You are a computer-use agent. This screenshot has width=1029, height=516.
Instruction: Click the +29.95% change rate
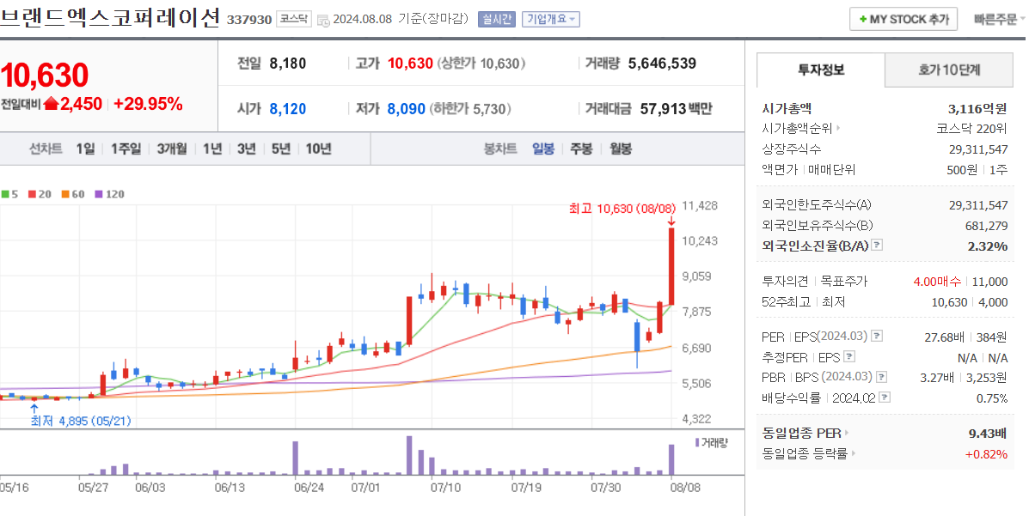click(x=148, y=104)
